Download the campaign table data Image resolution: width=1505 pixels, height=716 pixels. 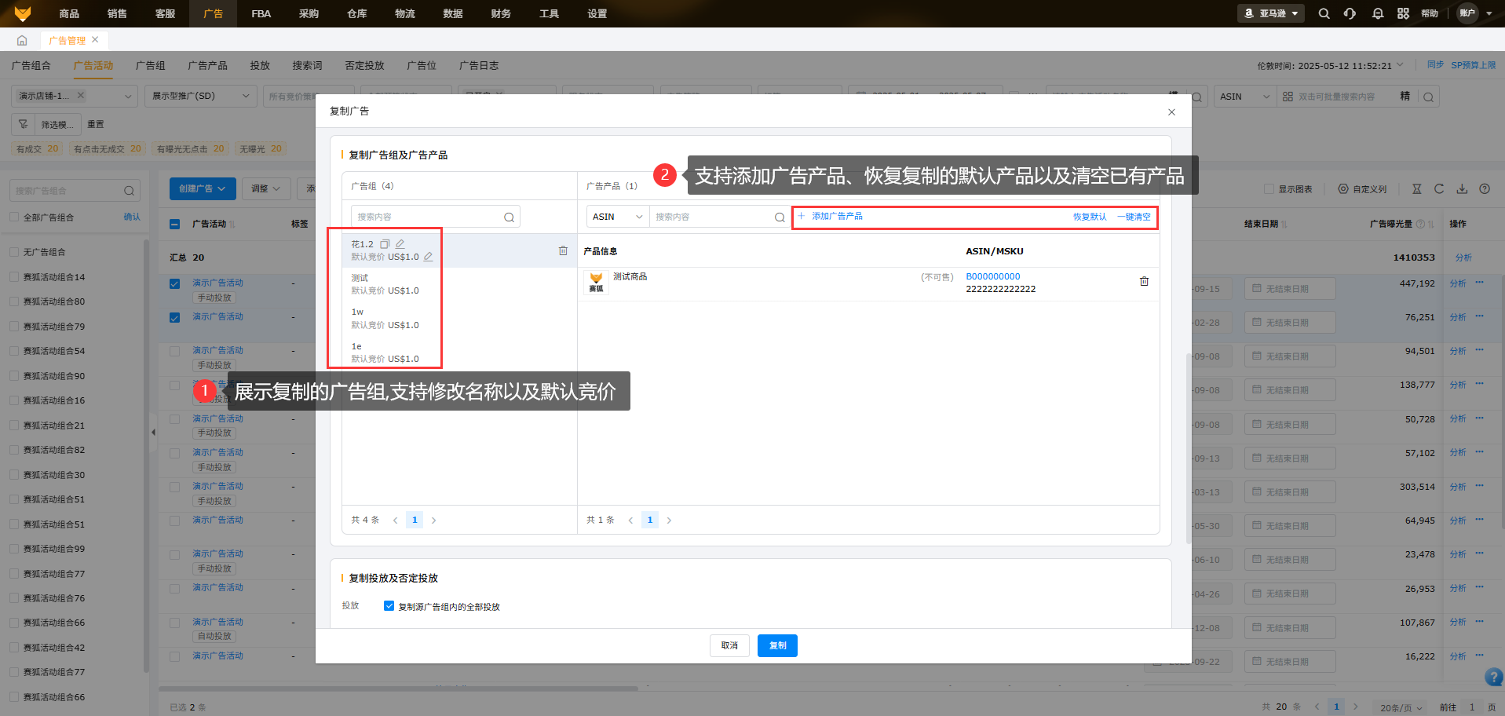(x=1462, y=189)
